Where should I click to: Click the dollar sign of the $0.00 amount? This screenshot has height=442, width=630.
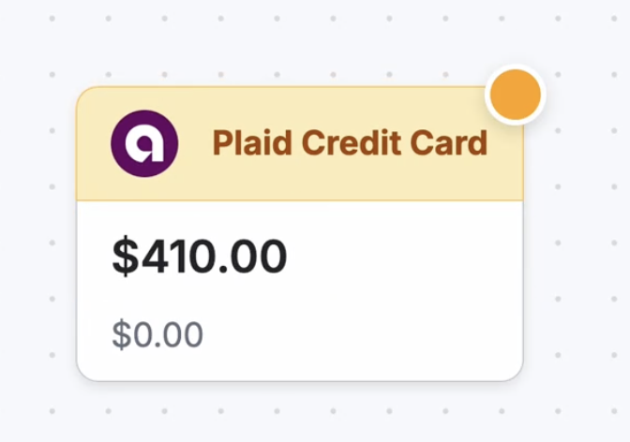(121, 334)
